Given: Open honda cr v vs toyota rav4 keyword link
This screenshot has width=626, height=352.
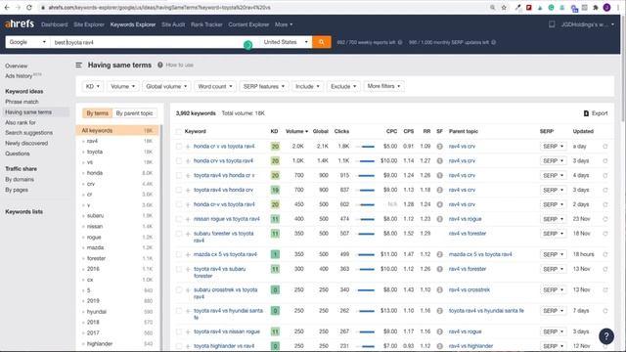Looking at the screenshot, I should (x=224, y=147).
